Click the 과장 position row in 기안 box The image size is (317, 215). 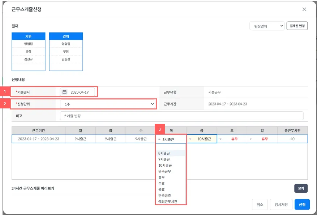(x=29, y=51)
